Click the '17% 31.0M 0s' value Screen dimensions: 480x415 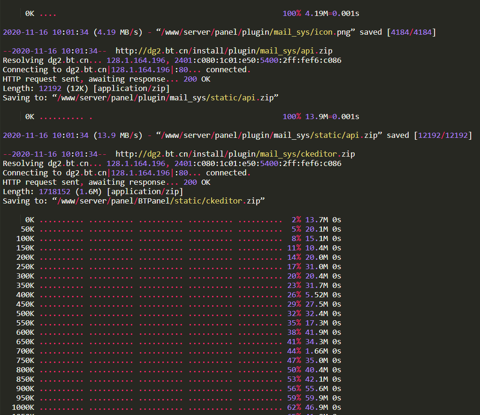(x=314, y=267)
